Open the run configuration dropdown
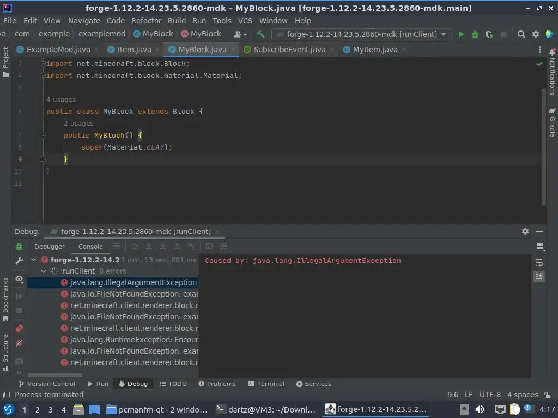This screenshot has height=418, width=558. (x=361, y=34)
